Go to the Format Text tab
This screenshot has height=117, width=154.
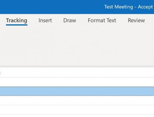[102, 20]
